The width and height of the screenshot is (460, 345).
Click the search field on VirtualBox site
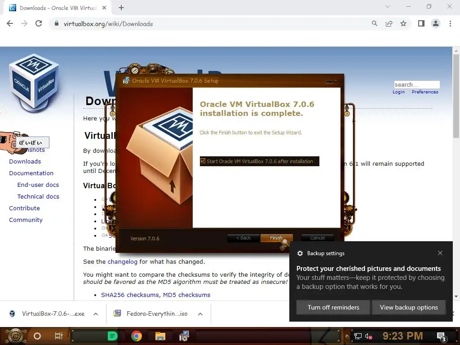[x=417, y=84]
